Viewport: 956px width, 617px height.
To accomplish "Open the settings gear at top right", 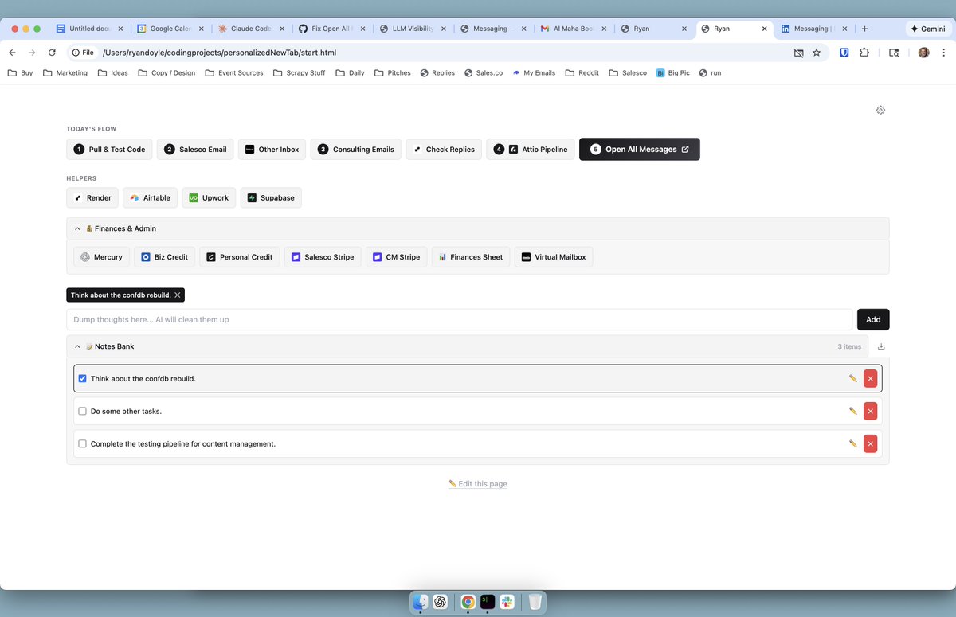I will (x=880, y=110).
